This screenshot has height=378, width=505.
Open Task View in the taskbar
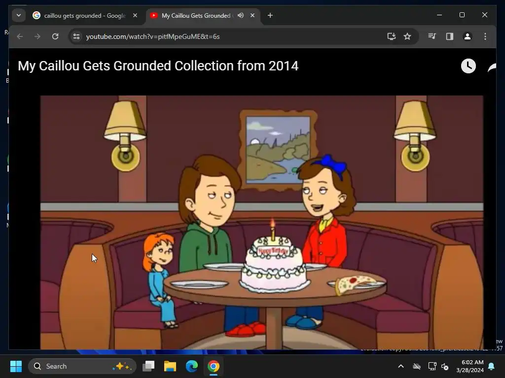148,366
